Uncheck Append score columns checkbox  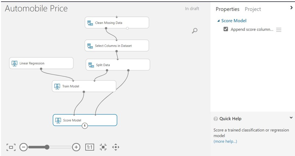(x=226, y=29)
